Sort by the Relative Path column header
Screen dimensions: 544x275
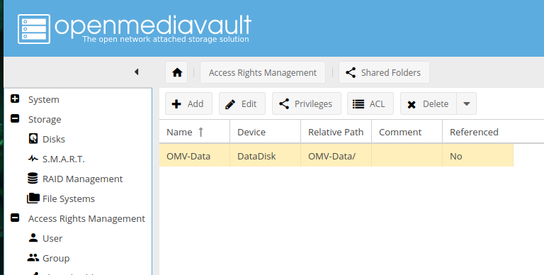[x=336, y=132]
